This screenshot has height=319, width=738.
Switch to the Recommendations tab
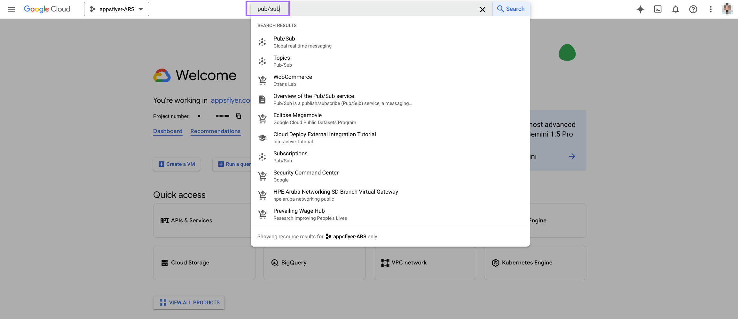point(215,131)
